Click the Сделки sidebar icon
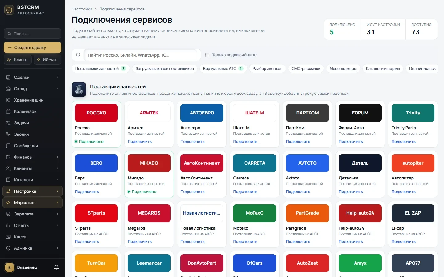Viewport: 444px width, 277px height. pos(8,77)
